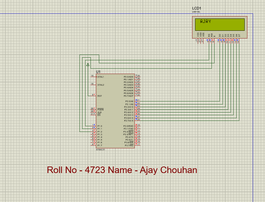The height and width of the screenshot is (202, 265).
Task: Click the P0.6/AD6 pin label
Action: coord(128,93)
